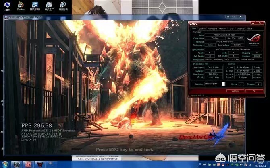
Task: Click the Code Name value Thuban
Action: [215, 38]
